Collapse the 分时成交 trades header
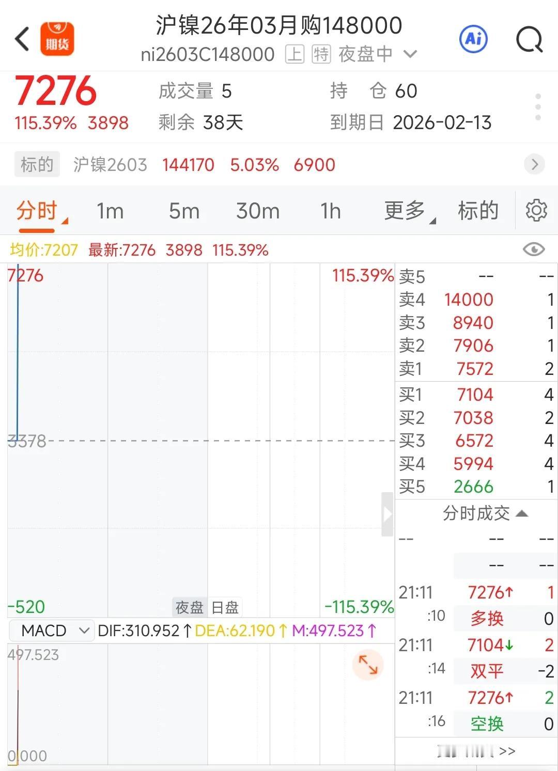 [x=485, y=513]
